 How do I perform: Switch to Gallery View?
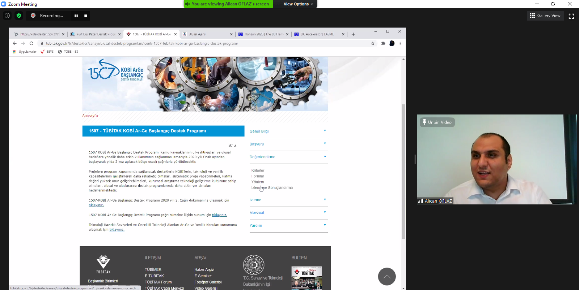pyautogui.click(x=545, y=16)
